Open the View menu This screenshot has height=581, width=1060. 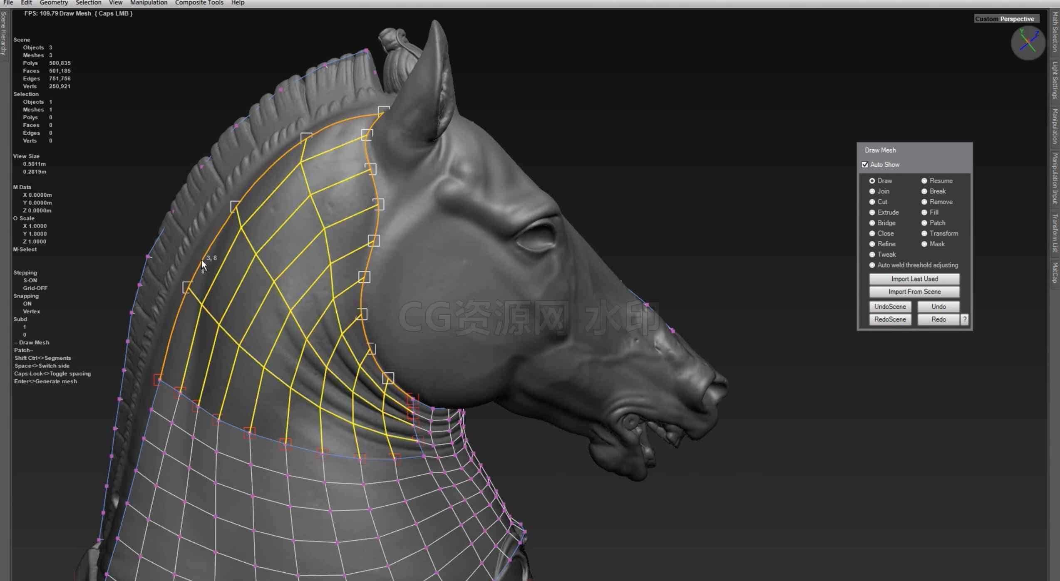[x=115, y=3]
